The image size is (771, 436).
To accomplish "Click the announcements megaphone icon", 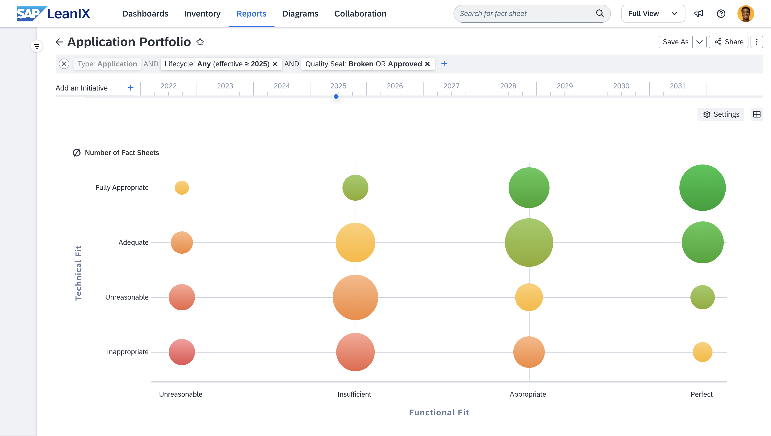I will tap(699, 13).
